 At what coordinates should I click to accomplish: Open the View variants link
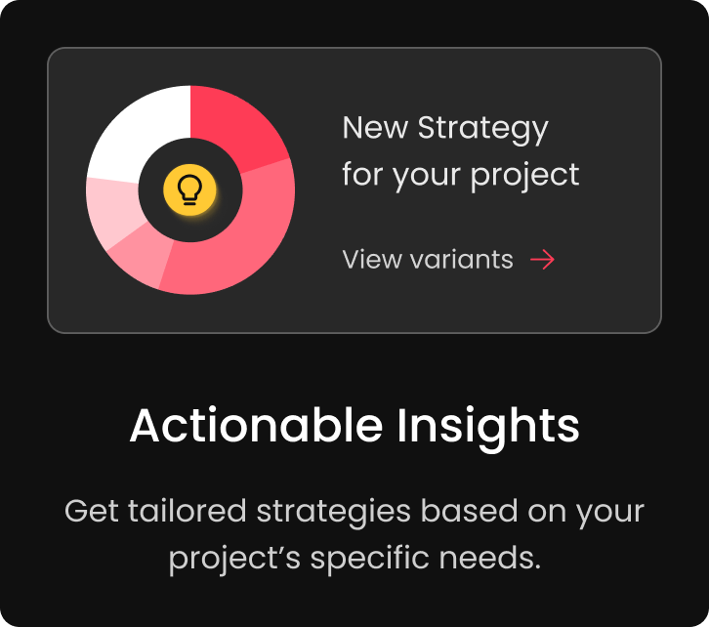(x=428, y=259)
